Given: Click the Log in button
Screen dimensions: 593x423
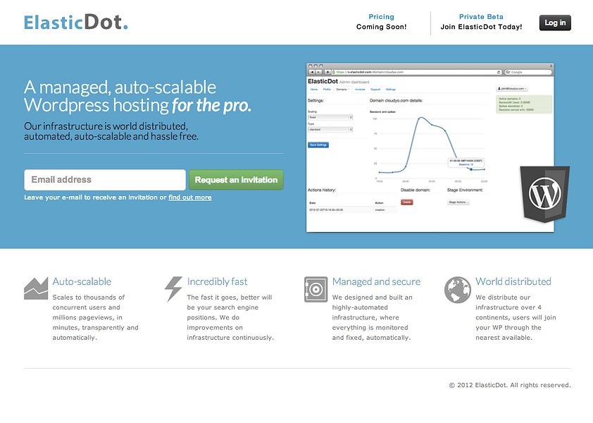Looking at the screenshot, I should click(x=555, y=23).
